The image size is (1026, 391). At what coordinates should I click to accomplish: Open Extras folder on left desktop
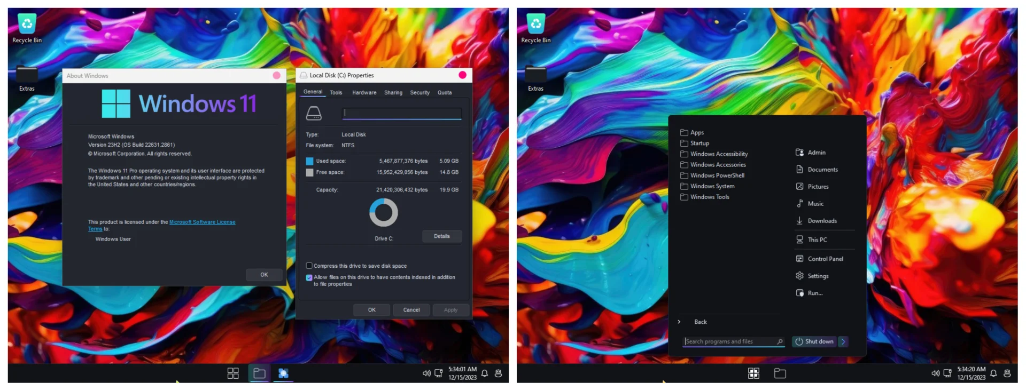coord(27,78)
